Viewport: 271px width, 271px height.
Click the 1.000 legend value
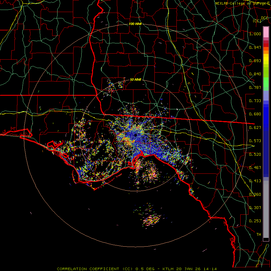coord(255,34)
